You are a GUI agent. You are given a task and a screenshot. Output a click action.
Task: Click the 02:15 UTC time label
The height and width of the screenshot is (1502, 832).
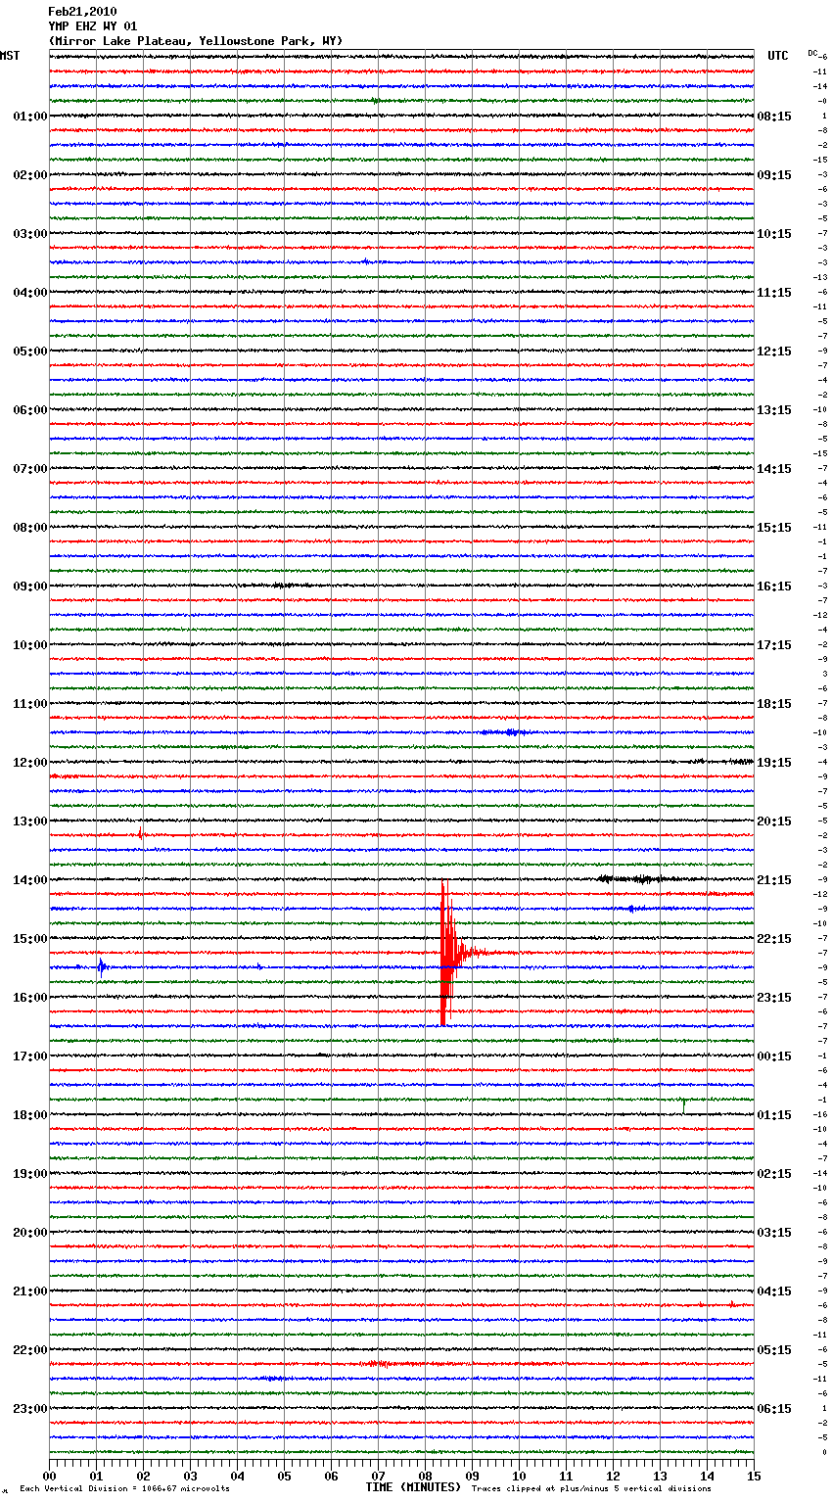pyautogui.click(x=774, y=1174)
